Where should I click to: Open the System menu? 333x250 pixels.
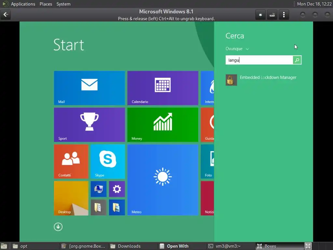click(x=63, y=4)
